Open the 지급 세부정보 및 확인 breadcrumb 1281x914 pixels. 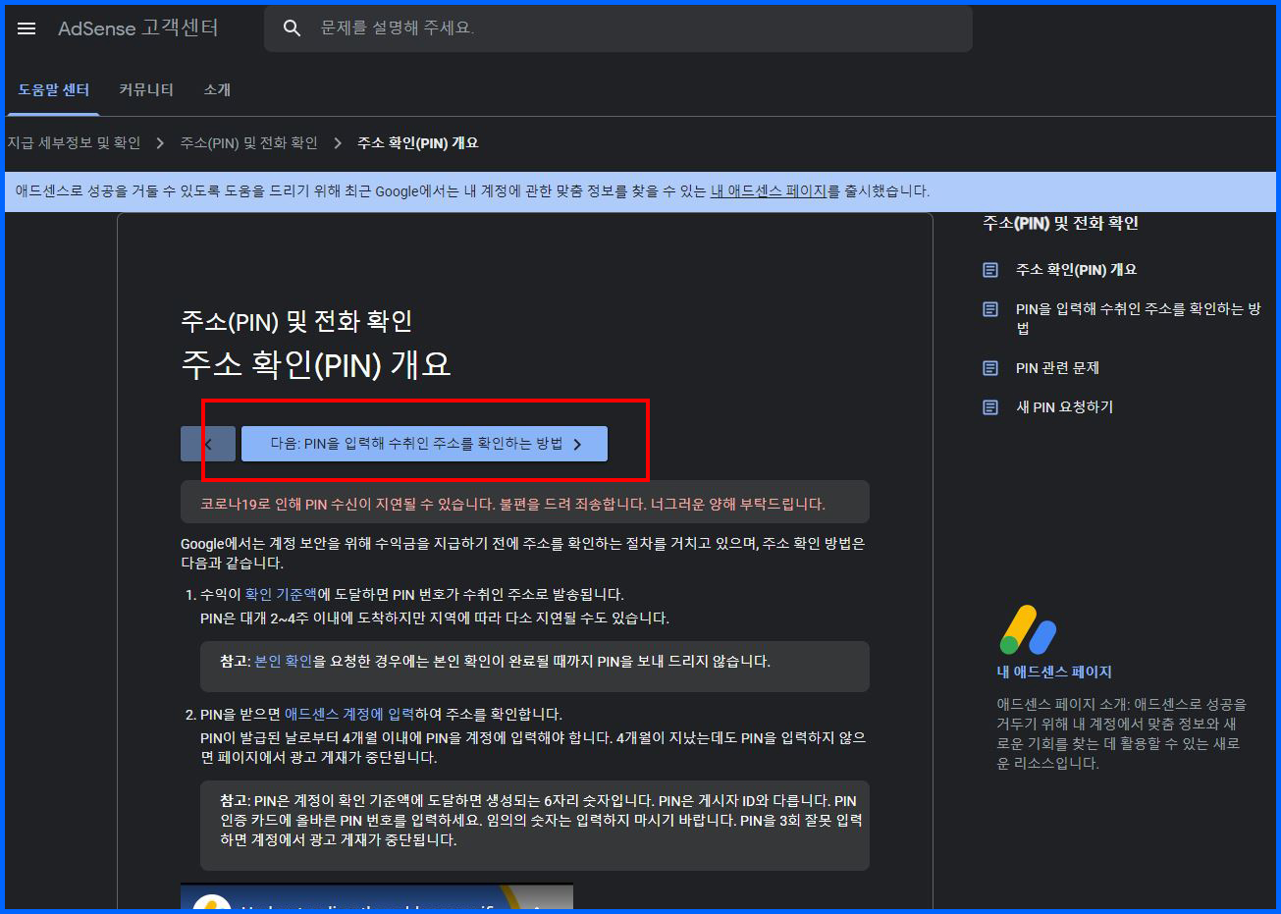click(x=74, y=143)
